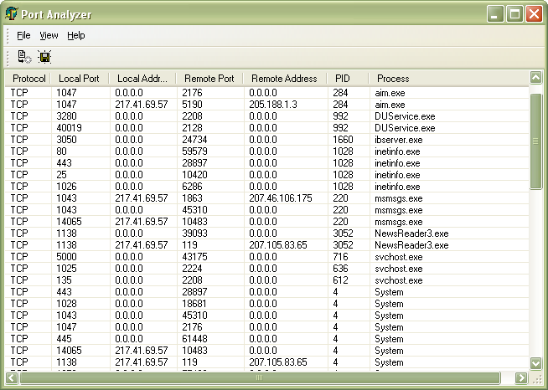Click remote port 6286

click(x=192, y=187)
